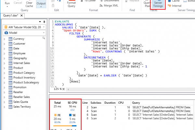Run the DAX query
The height and width of the screenshot is (130, 195).
pyautogui.click(x=7, y=3)
